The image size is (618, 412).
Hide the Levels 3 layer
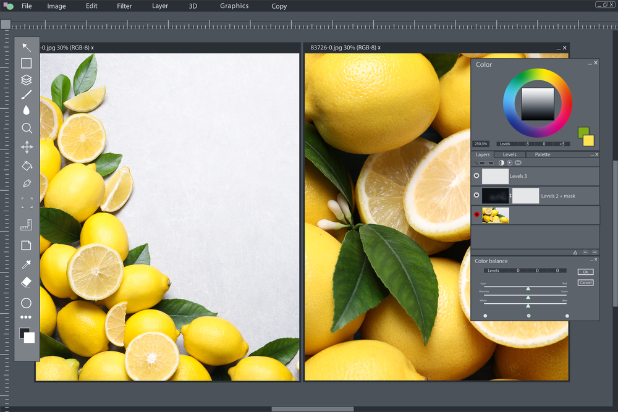[476, 175]
